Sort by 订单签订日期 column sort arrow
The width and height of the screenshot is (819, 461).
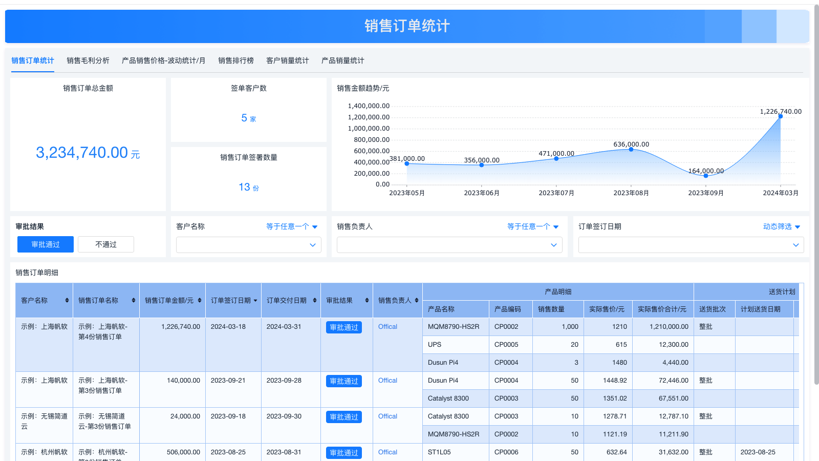pyautogui.click(x=255, y=301)
